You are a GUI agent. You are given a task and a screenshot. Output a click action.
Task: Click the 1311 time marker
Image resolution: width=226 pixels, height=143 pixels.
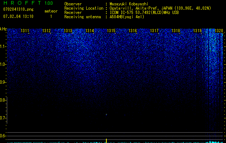[25, 30]
